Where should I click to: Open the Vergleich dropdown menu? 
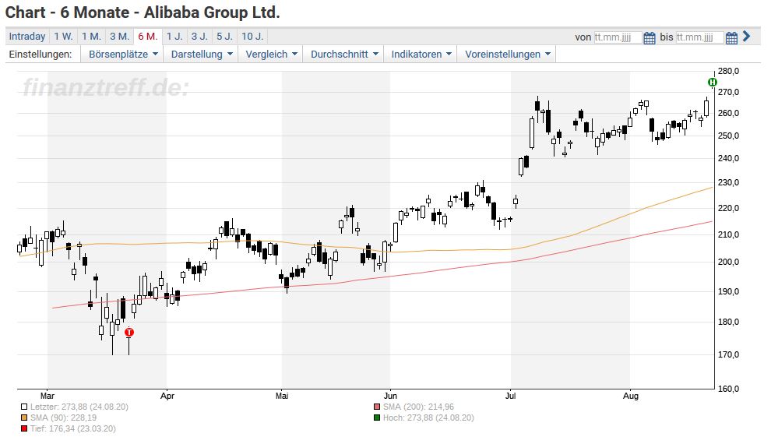click(x=271, y=54)
